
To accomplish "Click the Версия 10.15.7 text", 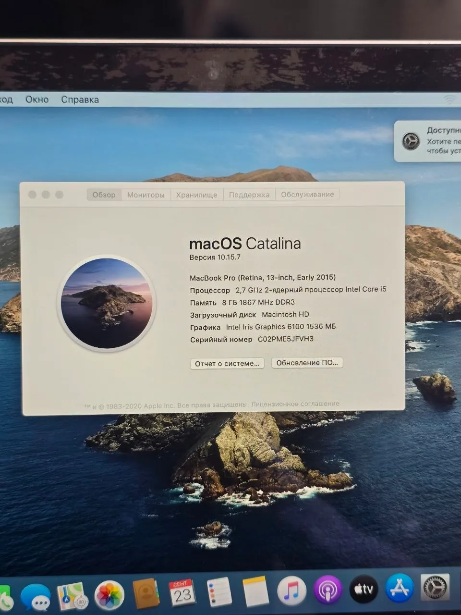I will click(x=215, y=257).
